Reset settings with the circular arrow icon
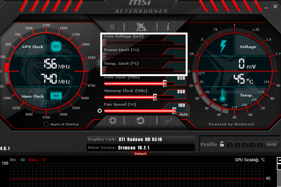Screen dimensions: 281x187 click(x=141, y=120)
